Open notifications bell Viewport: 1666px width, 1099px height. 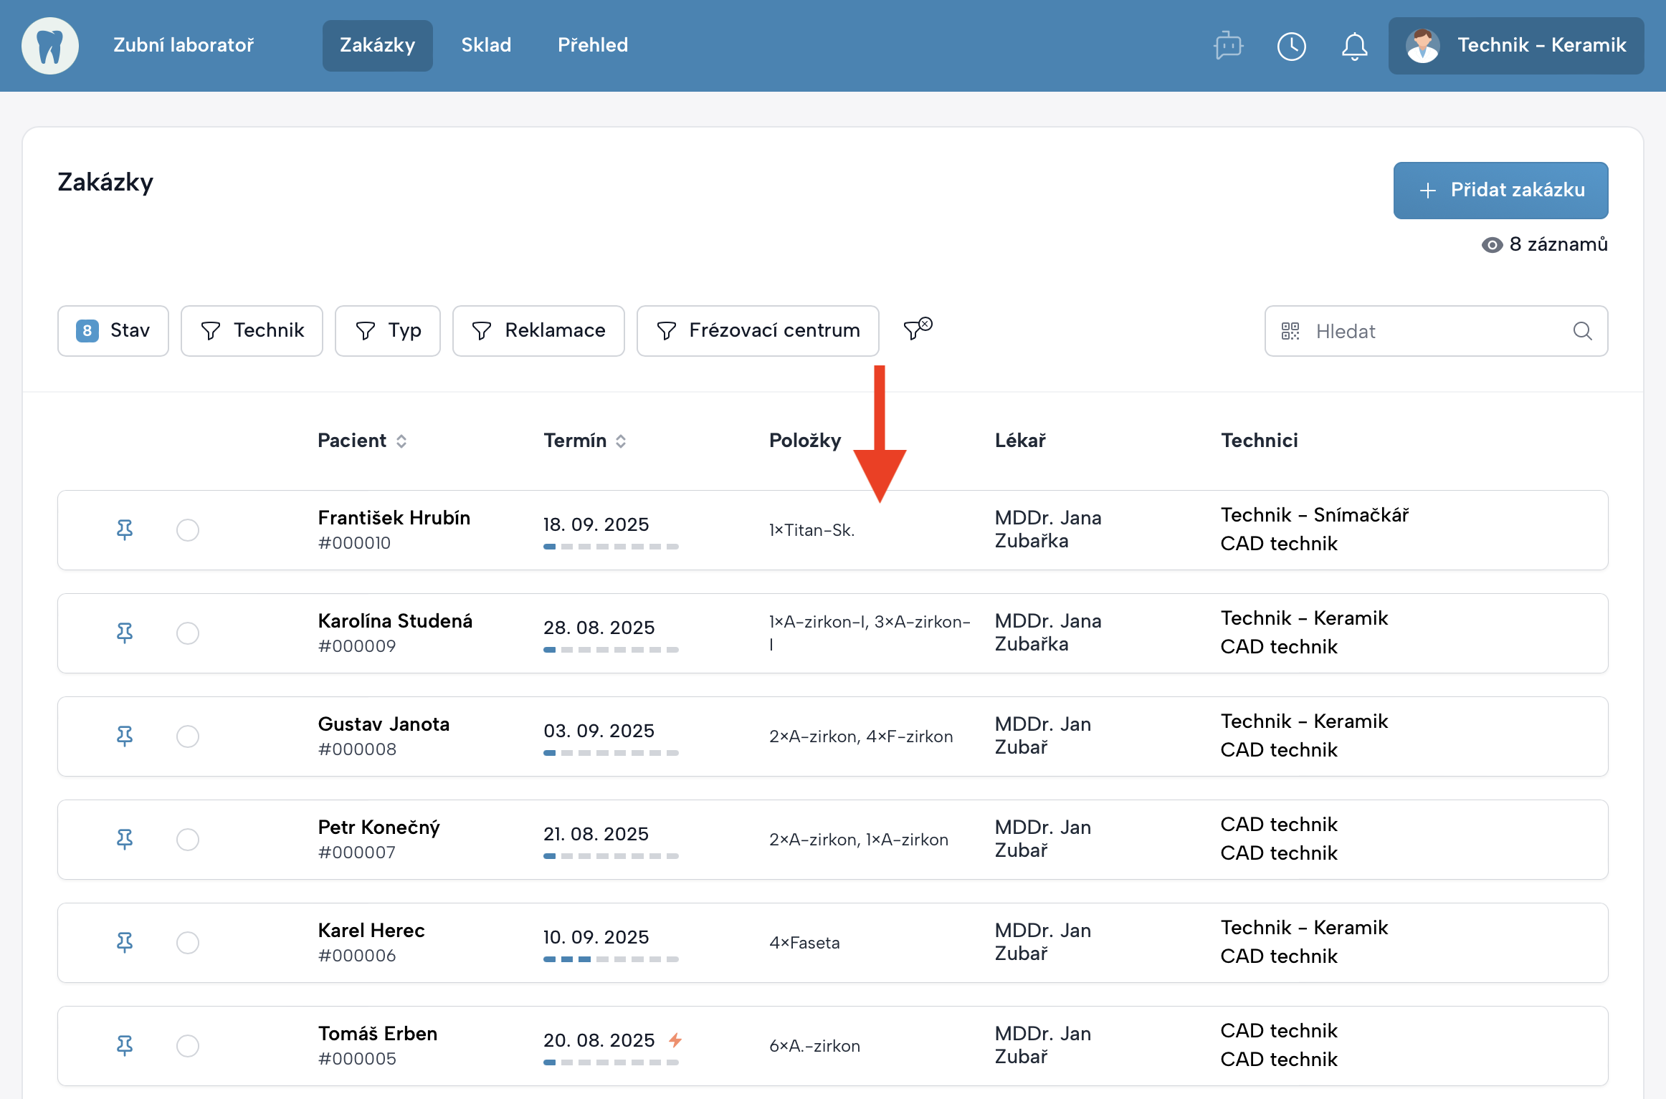(1354, 46)
